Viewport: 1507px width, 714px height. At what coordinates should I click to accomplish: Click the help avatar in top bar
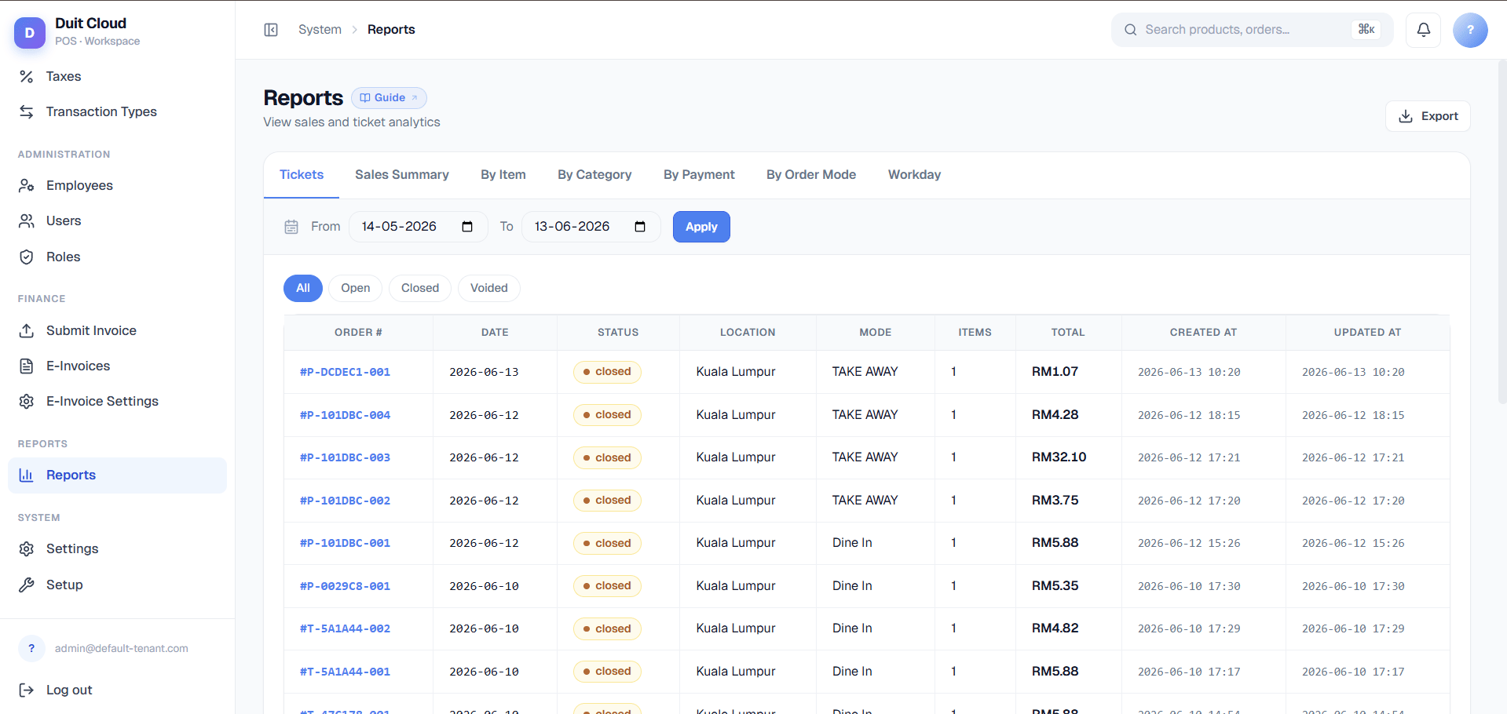(x=1470, y=30)
